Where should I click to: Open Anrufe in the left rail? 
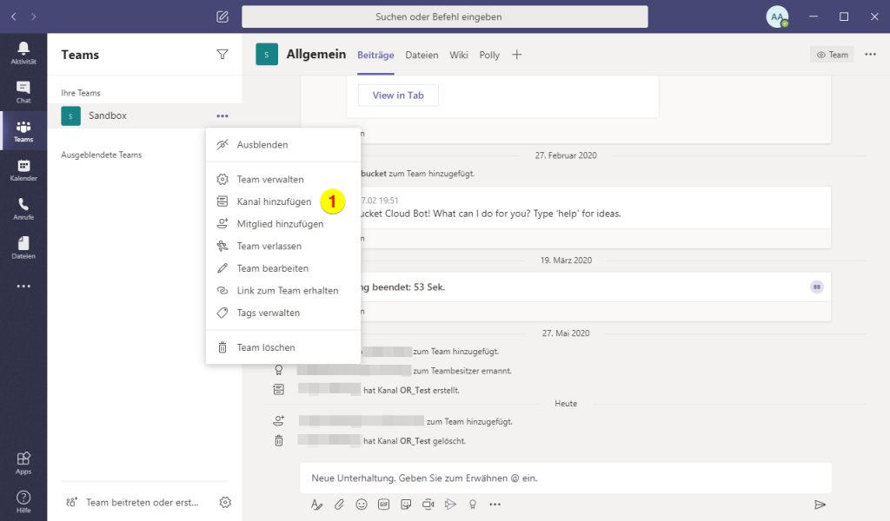(x=23, y=209)
